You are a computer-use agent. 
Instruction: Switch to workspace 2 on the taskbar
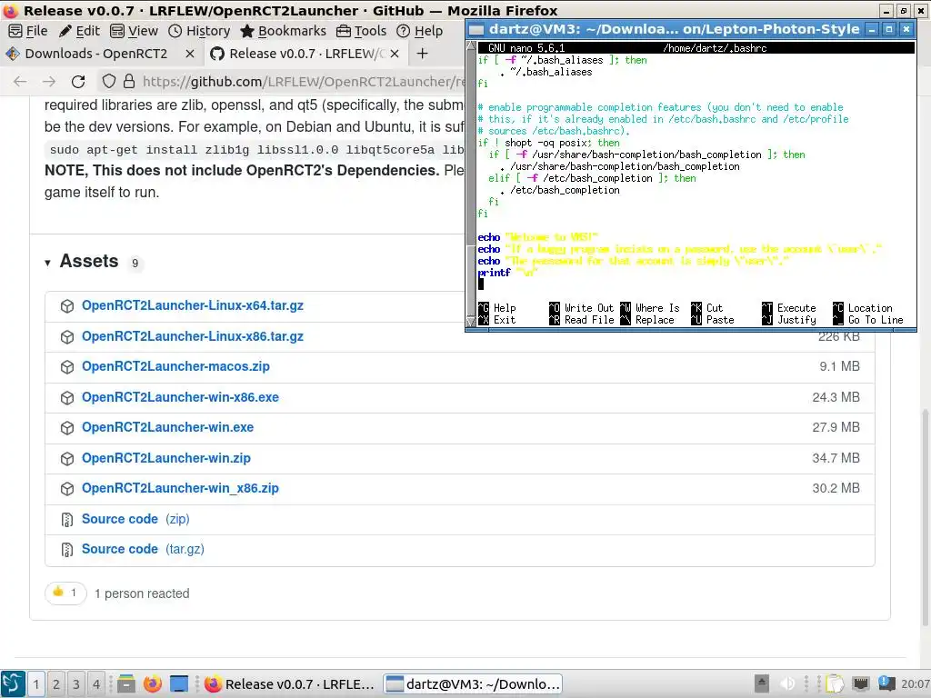pyautogui.click(x=55, y=683)
